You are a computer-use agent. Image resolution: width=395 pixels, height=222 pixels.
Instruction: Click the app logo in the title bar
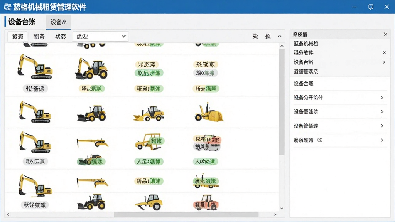click(x=8, y=7)
